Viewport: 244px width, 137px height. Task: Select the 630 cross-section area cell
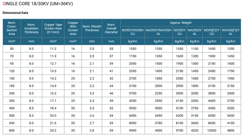(x=12, y=122)
